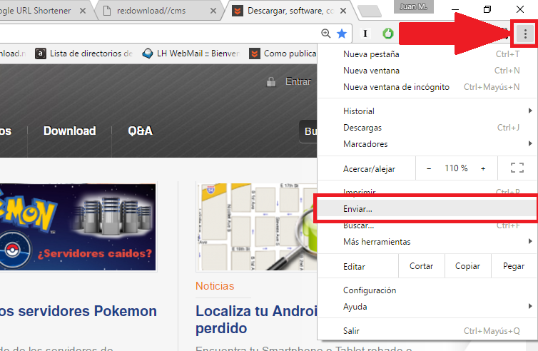Open 'Localiza tu Android perdido' headline

coord(256,320)
